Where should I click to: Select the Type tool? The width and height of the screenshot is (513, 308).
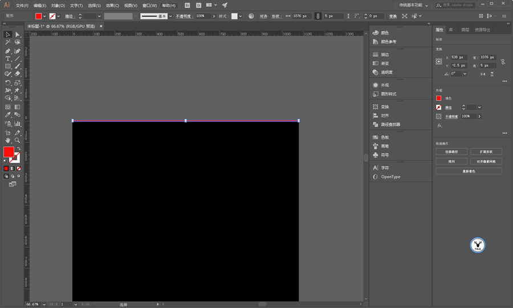pos(8,59)
